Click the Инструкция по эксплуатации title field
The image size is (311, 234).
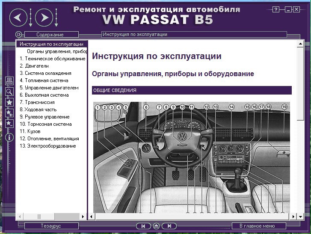click(x=194, y=34)
